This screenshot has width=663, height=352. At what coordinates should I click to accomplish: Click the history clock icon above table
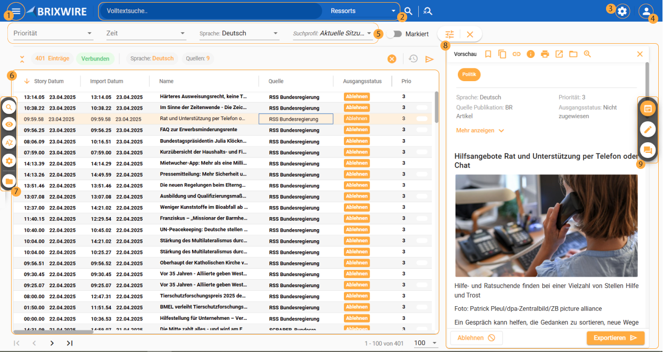click(414, 59)
